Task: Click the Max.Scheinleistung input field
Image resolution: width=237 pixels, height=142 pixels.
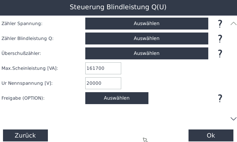Action: [x=103, y=68]
